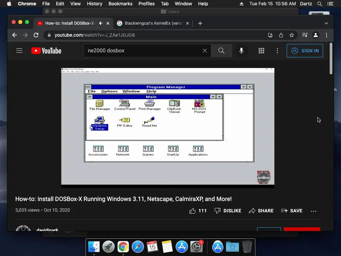Close the Blackwingcat's KernelEx tab
The height and width of the screenshot is (256, 341).
click(187, 23)
